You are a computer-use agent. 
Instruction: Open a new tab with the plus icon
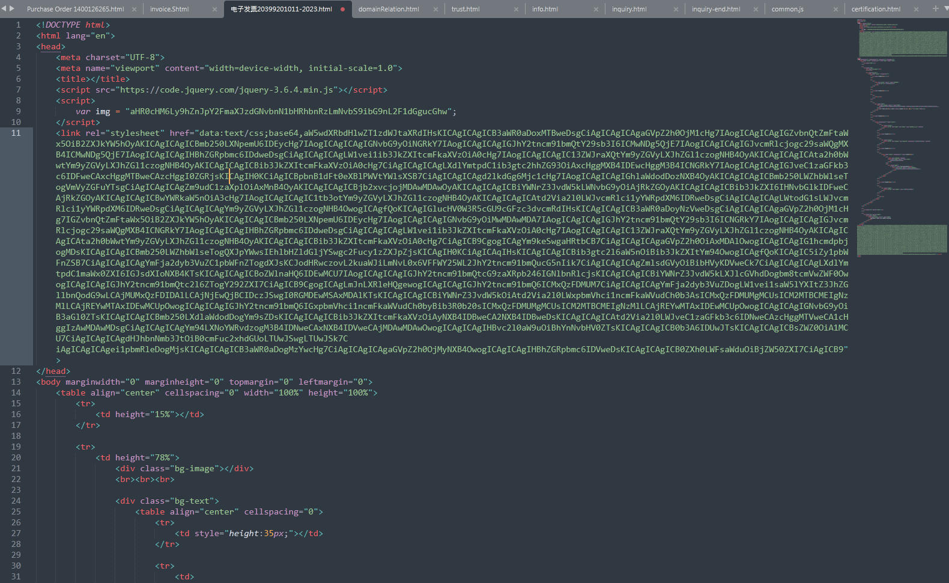coord(935,8)
